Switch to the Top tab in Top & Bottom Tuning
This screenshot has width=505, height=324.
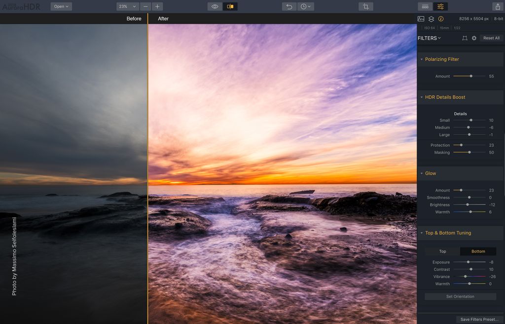442,251
